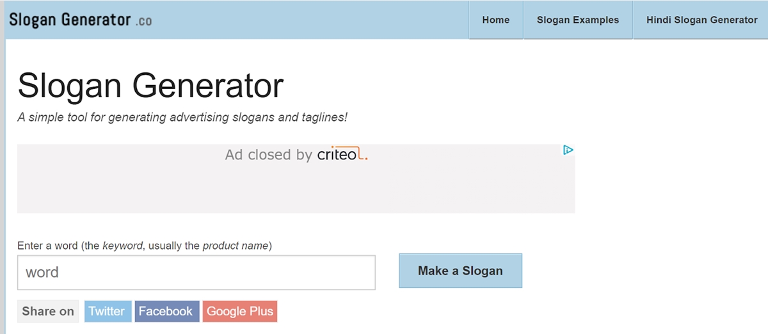Click the AdChoices triangle icon
Viewport: 768px width, 334px height.
coord(568,150)
